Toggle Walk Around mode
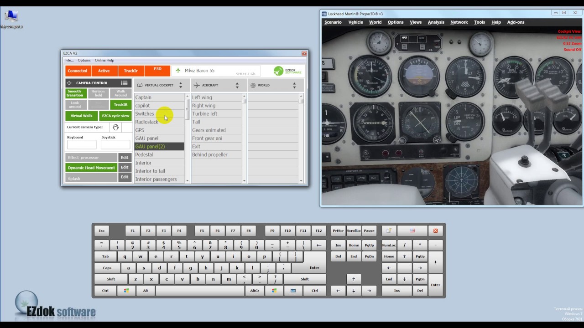This screenshot has height=328, width=584. pos(120,93)
